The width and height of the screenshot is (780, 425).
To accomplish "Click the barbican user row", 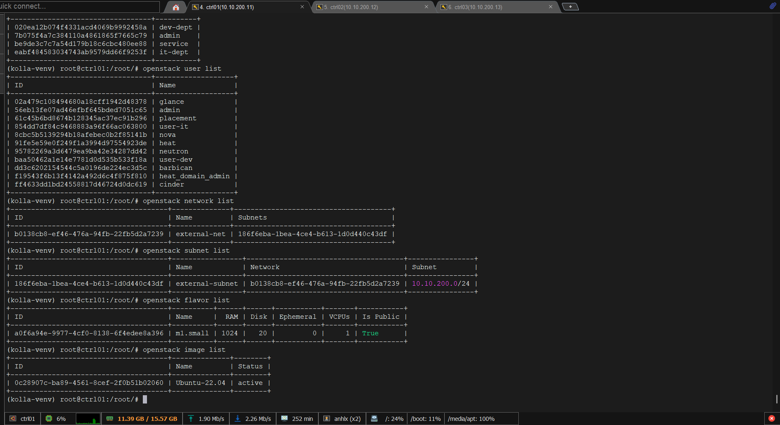I will [x=122, y=168].
